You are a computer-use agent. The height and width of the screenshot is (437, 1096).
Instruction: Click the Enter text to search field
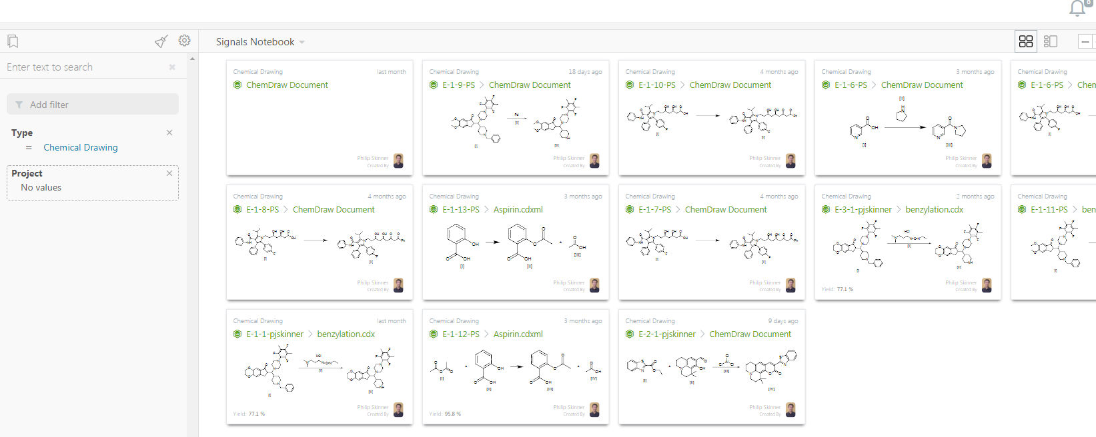coord(83,67)
